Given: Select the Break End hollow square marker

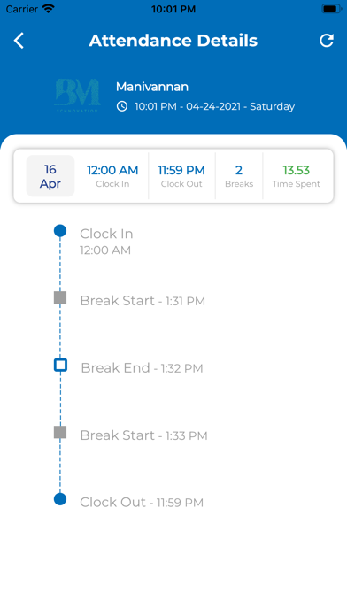Looking at the screenshot, I should 60,365.
